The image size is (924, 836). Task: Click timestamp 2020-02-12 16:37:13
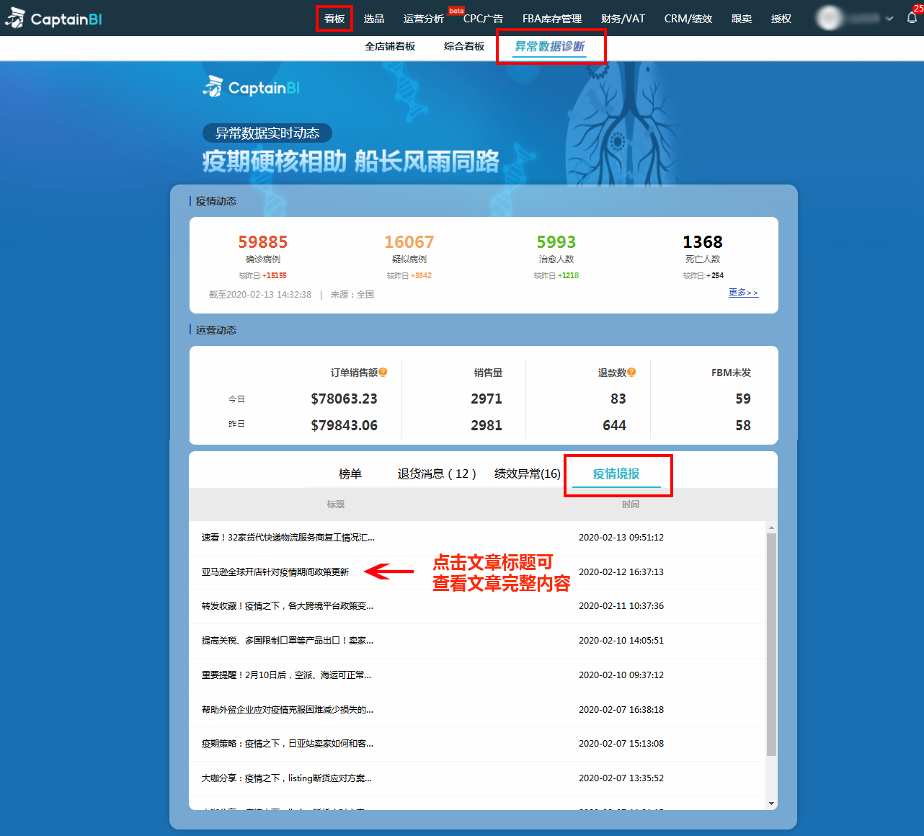click(621, 572)
